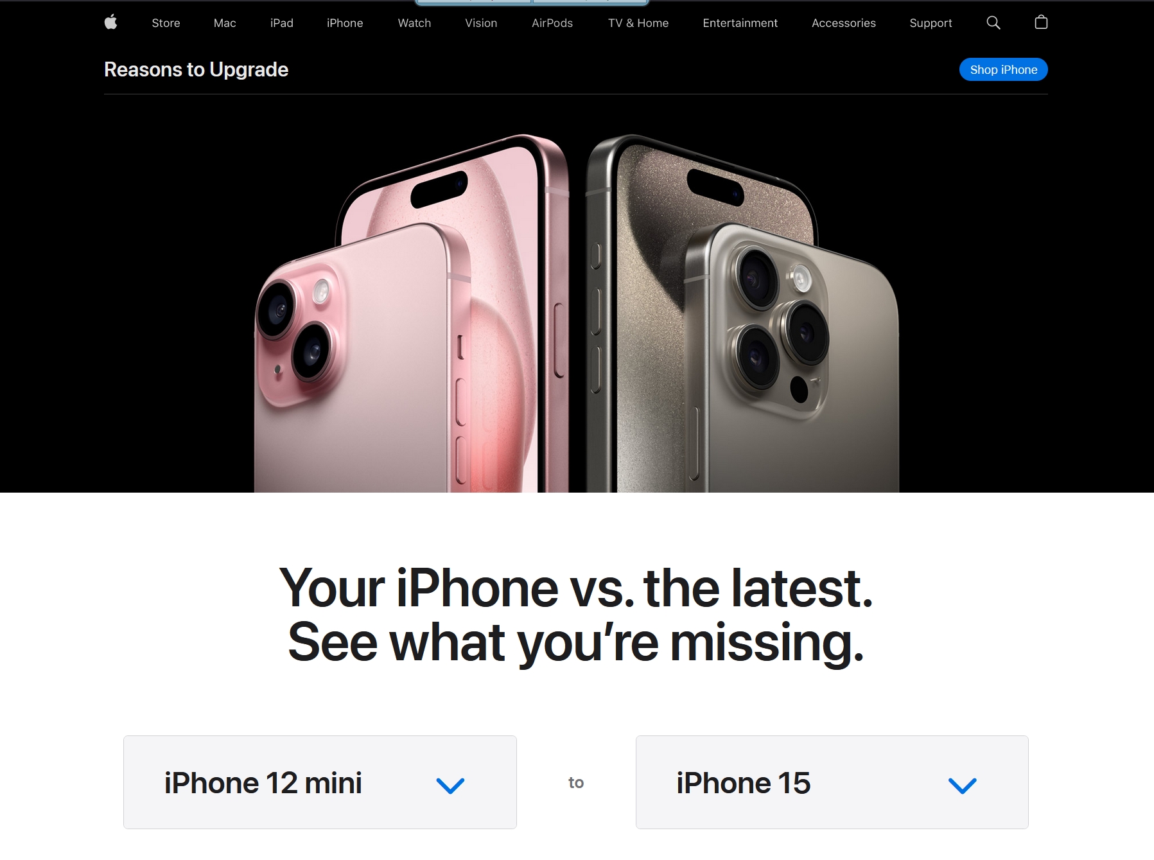
Task: Open the AirPods menu item
Action: pyautogui.click(x=552, y=23)
